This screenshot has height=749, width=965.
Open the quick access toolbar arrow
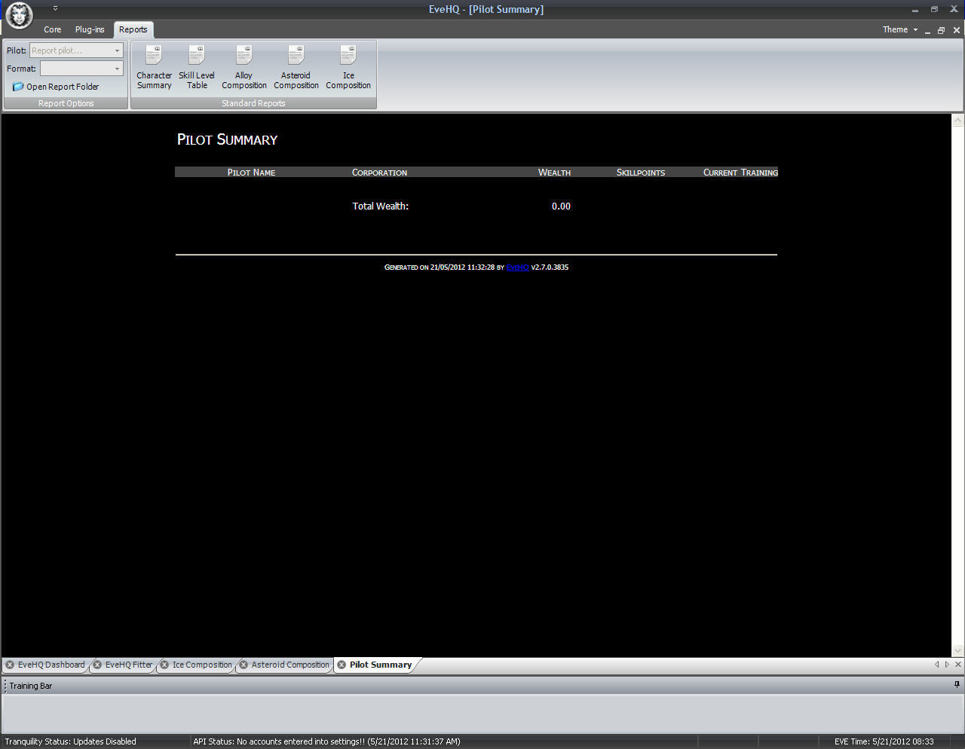coord(55,8)
